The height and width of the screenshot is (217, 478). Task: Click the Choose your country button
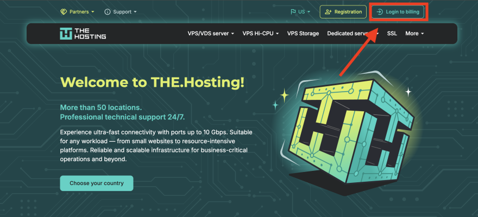(97, 183)
